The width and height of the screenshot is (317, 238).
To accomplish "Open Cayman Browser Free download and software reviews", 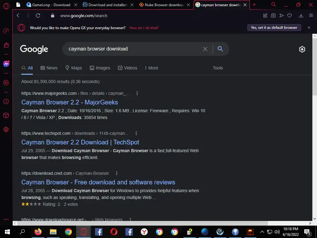I will click(98, 182).
